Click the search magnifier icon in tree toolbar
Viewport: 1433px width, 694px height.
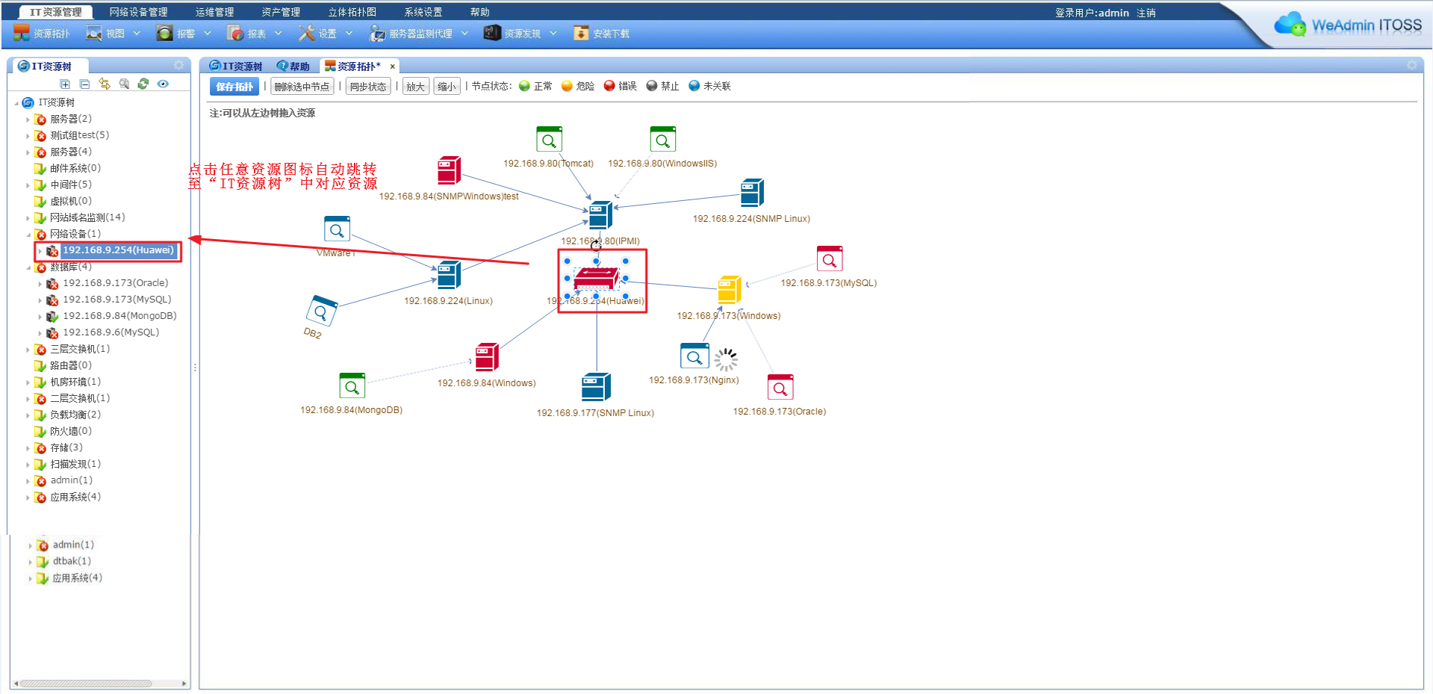[x=124, y=84]
